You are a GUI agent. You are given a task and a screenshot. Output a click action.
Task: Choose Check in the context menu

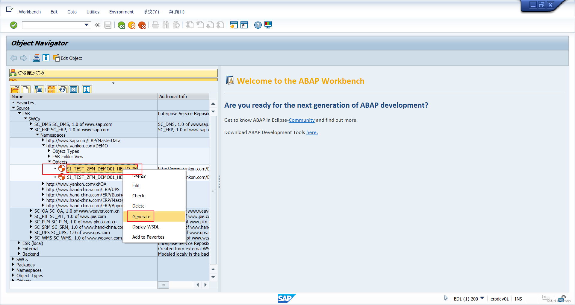pos(138,196)
